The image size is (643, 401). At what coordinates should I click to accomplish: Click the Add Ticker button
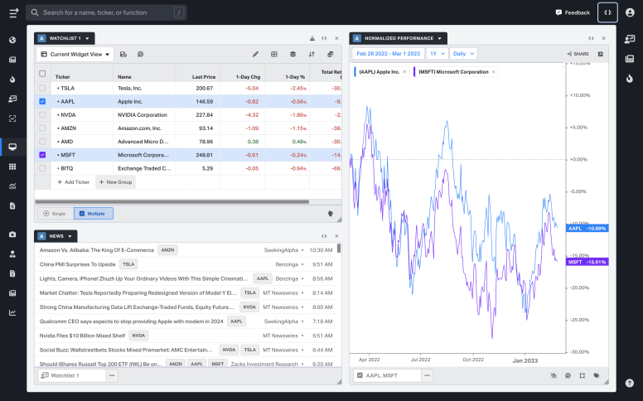74,181
